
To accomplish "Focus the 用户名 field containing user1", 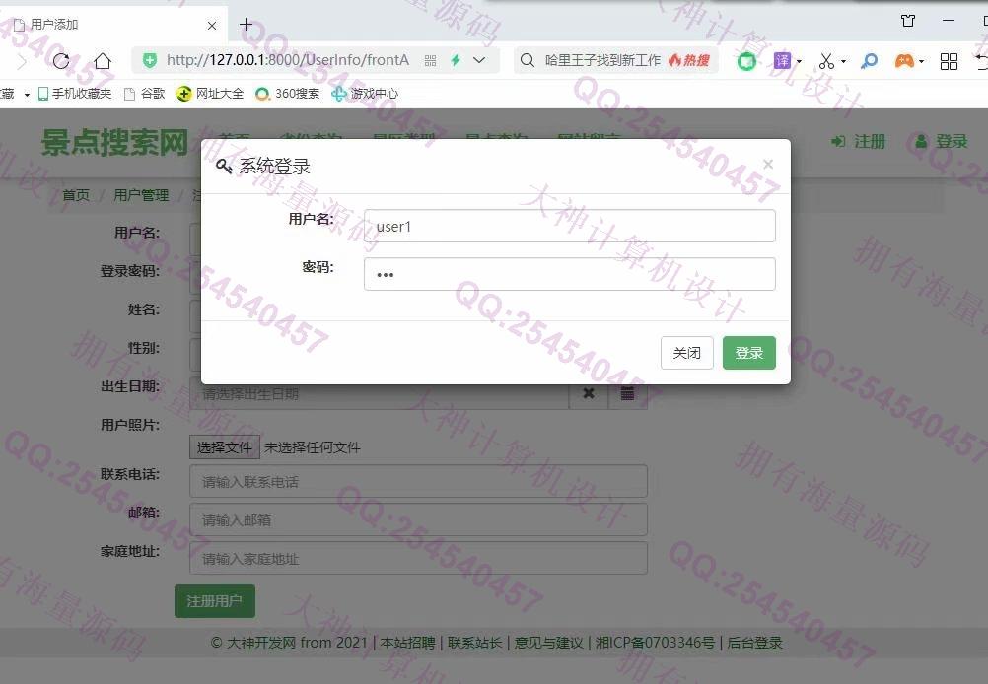I will coord(570,226).
